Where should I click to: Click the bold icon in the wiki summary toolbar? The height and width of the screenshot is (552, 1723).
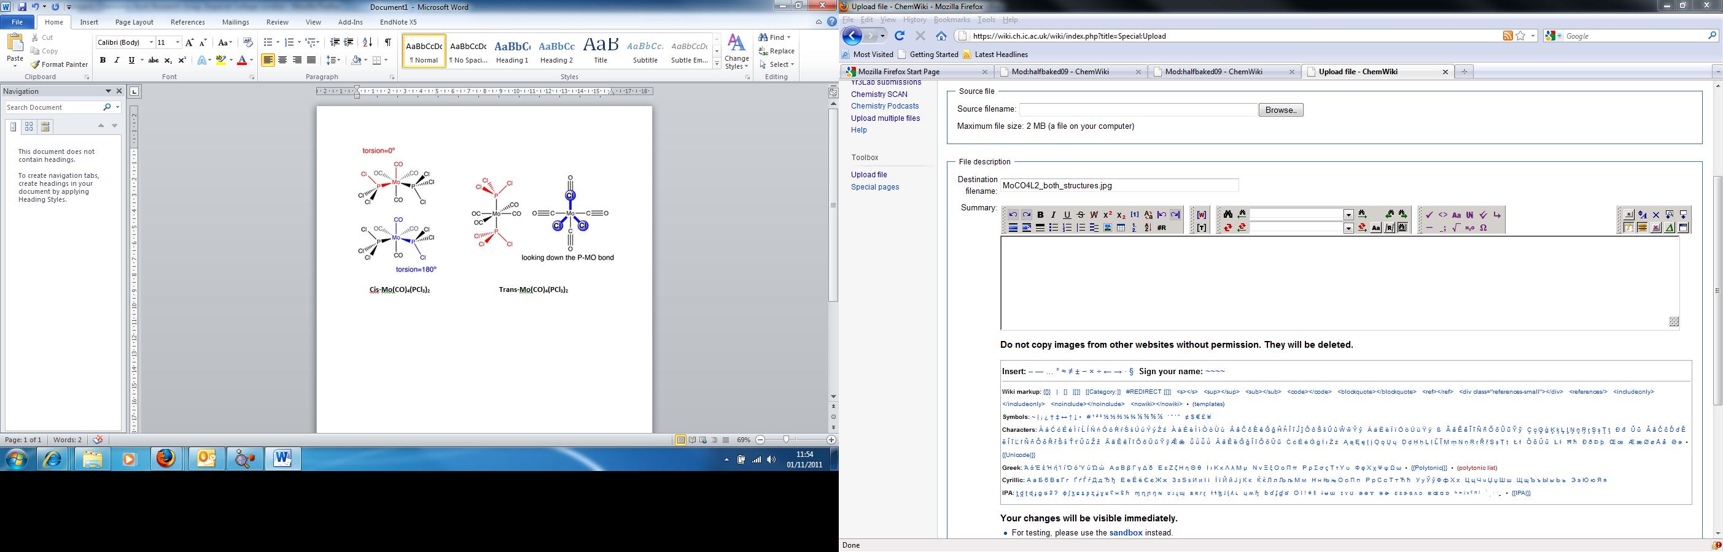(1040, 215)
